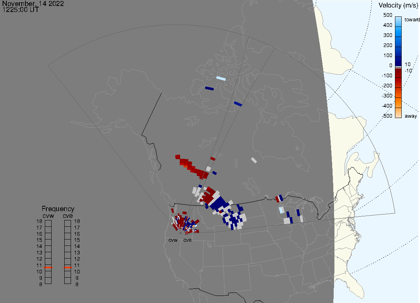Viewport: 420px width, 303px height.
Task: Click the 300 velocity scale label
Action: tap(387, 35)
